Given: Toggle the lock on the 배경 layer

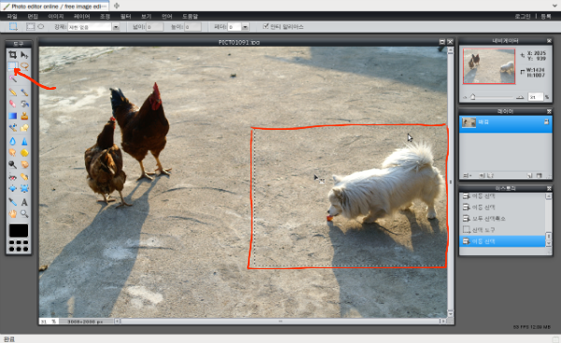Looking at the screenshot, I should click(x=546, y=121).
